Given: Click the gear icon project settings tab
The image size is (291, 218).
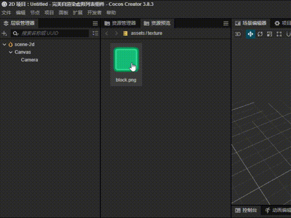Looking at the screenshot, I should pyautogui.click(x=277, y=23).
